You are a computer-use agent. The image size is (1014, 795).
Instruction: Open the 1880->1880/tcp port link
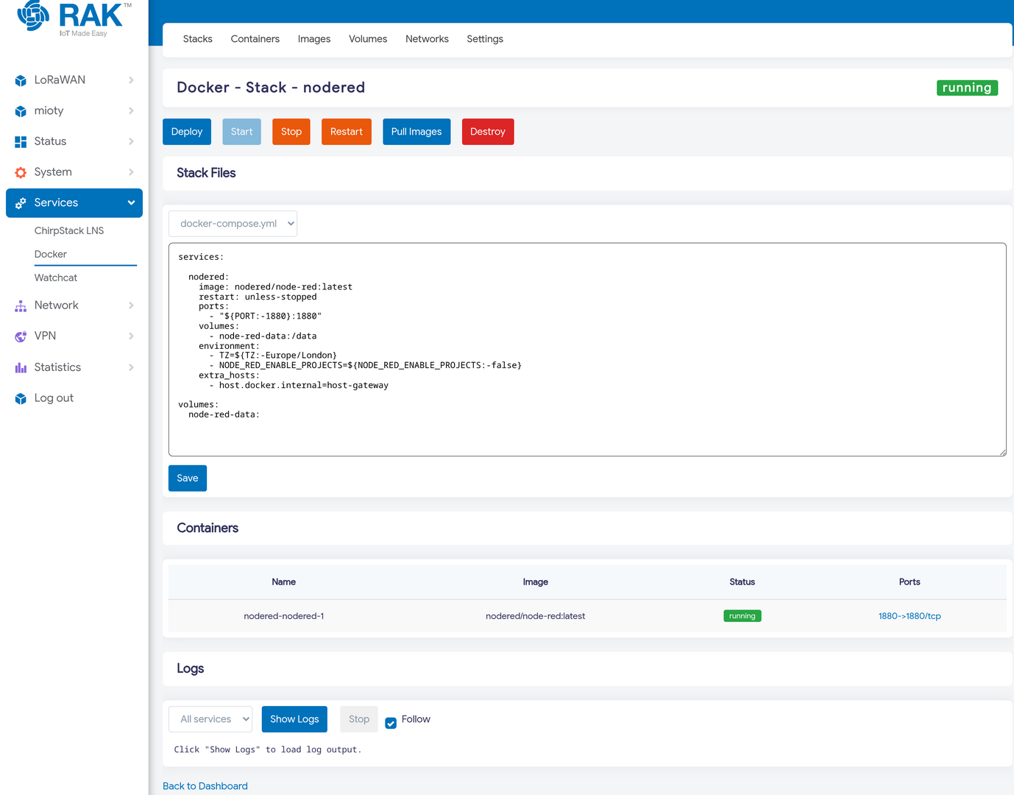click(x=910, y=616)
